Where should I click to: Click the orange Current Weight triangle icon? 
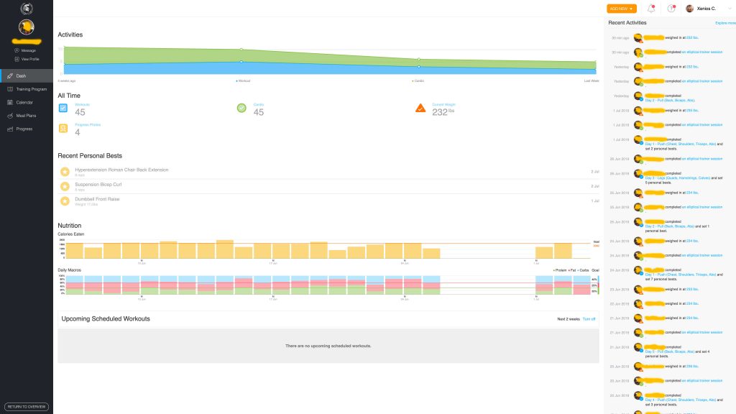(420, 108)
